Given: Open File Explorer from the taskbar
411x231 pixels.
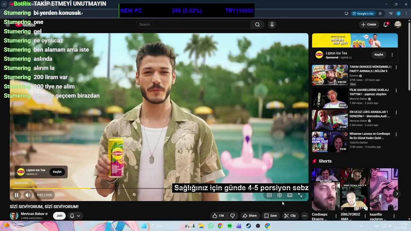Looking at the screenshot, I should point(202,226).
